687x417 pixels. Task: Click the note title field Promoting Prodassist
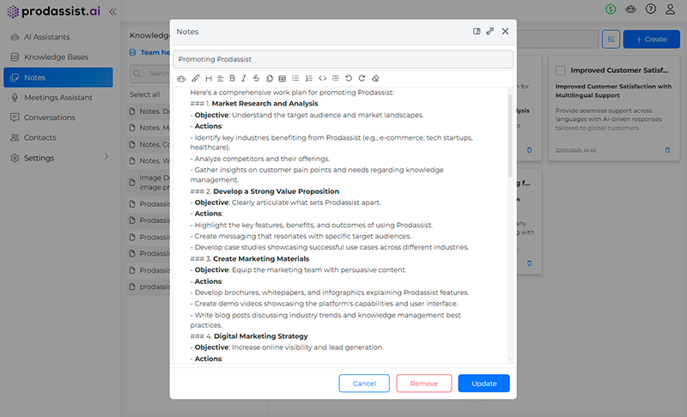point(343,59)
